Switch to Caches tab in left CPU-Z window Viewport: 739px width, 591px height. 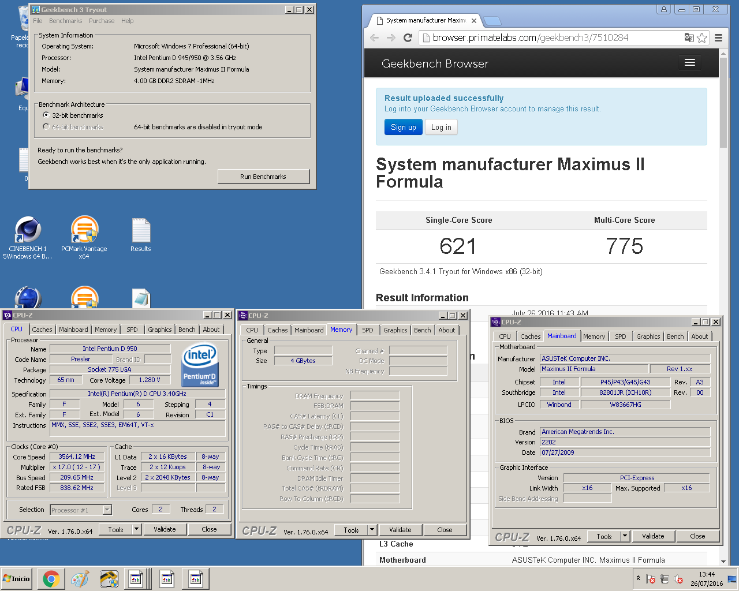pyautogui.click(x=42, y=330)
